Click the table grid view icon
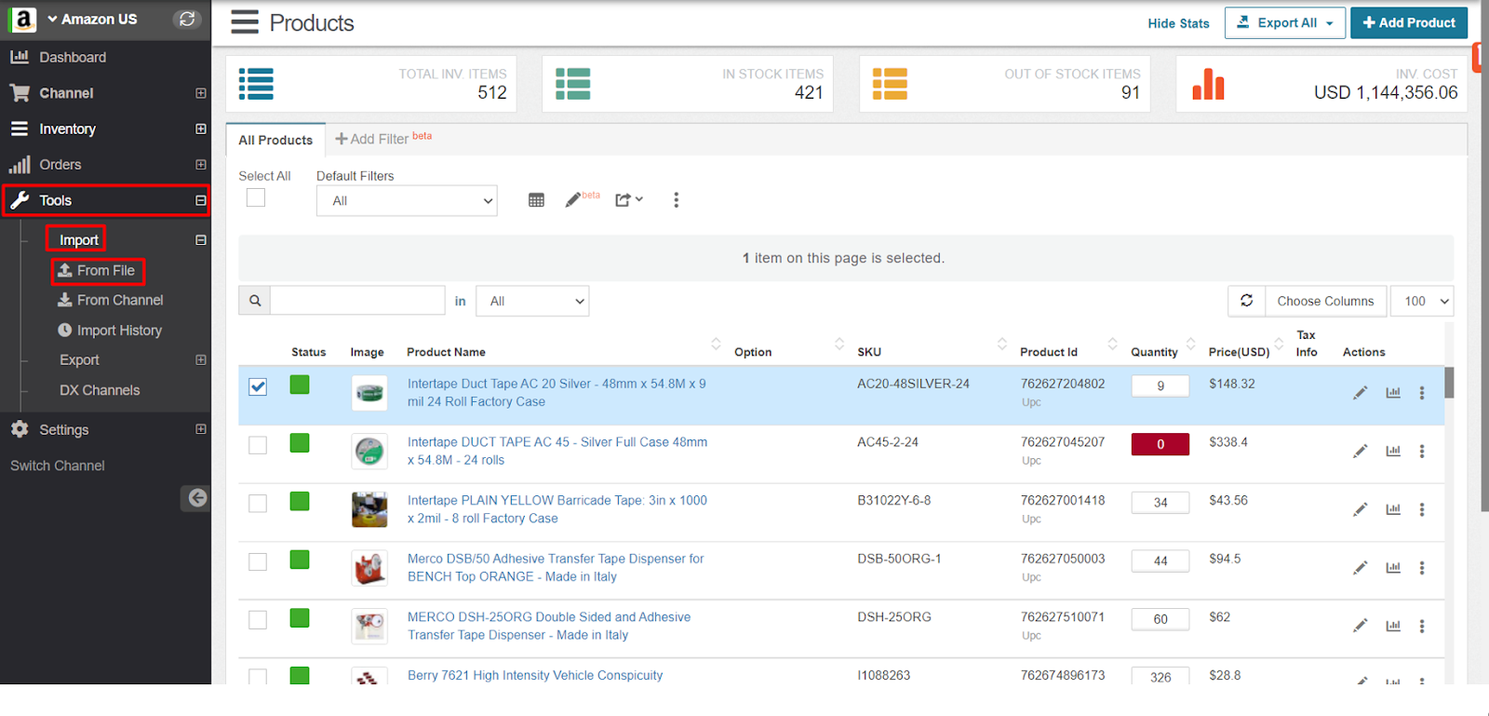 tap(536, 200)
